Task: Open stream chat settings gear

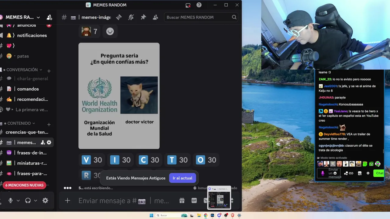Action: (368, 173)
